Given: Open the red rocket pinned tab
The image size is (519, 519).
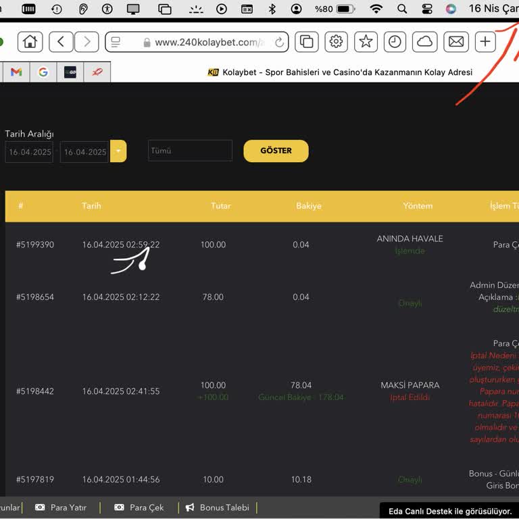Looking at the screenshot, I should tap(97, 72).
